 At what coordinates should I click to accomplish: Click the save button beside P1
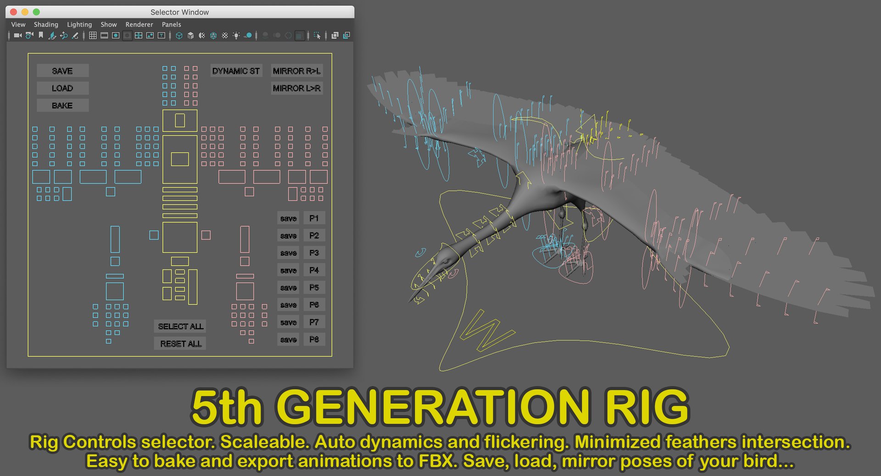click(x=289, y=218)
